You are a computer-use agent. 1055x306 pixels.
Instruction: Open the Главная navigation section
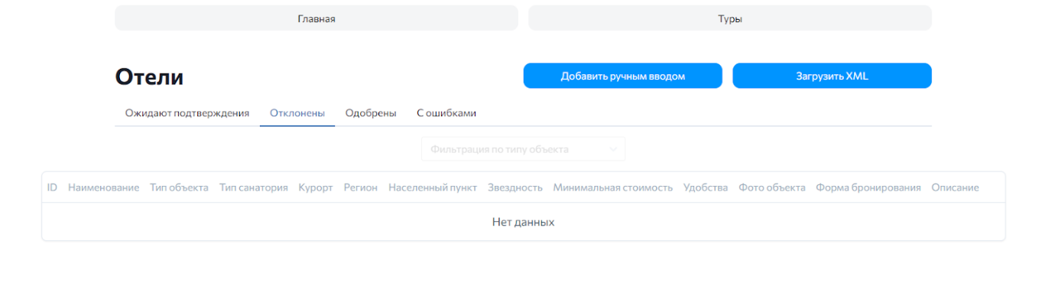(x=316, y=18)
